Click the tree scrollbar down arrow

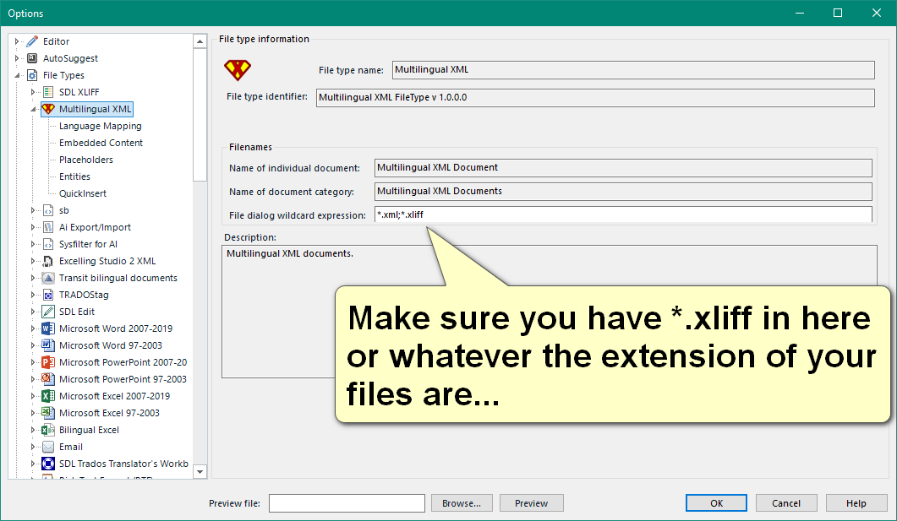[200, 472]
